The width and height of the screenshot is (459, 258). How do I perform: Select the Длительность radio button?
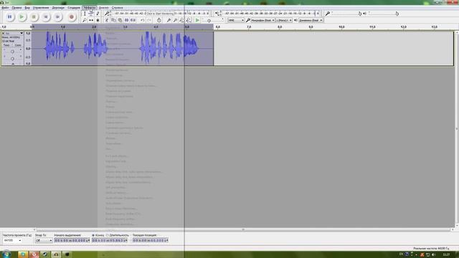[107, 235]
